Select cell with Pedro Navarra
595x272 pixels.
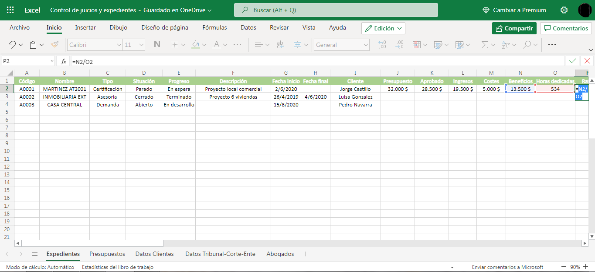[355, 105]
